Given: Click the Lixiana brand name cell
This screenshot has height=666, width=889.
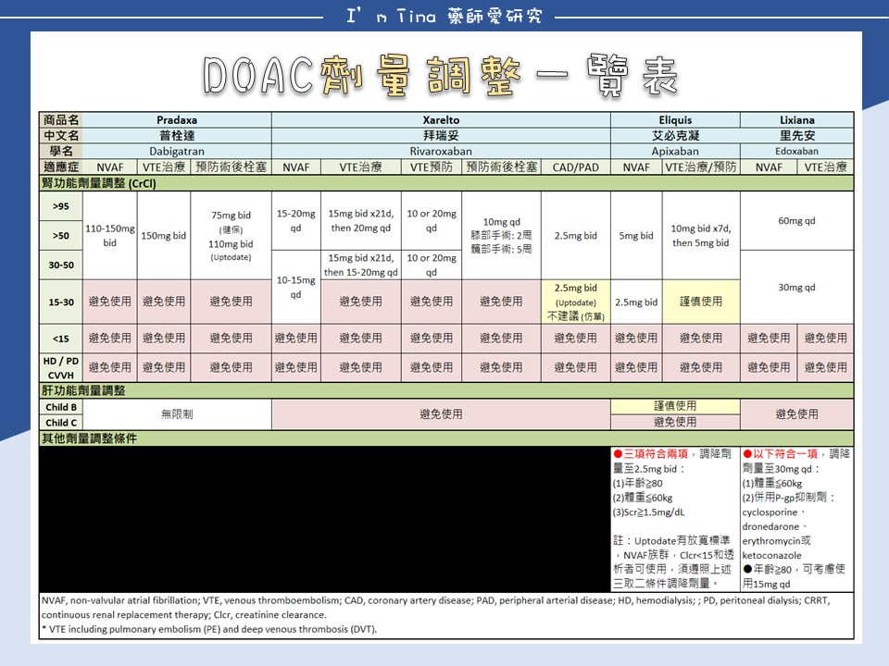Looking at the screenshot, I should [797, 119].
